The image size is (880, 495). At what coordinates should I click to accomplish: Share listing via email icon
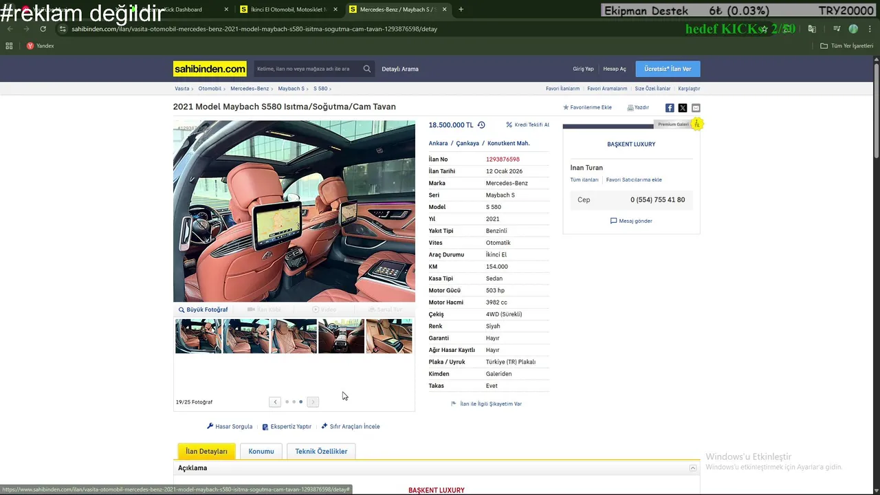[696, 108]
